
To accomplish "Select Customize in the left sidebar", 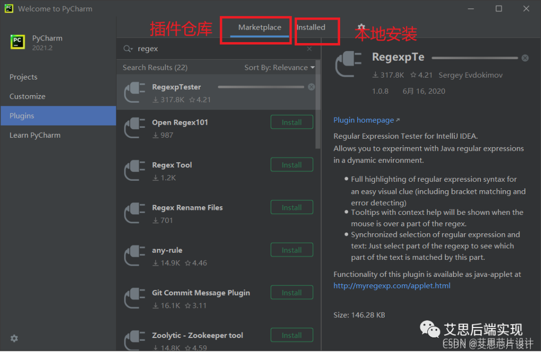I will point(28,96).
